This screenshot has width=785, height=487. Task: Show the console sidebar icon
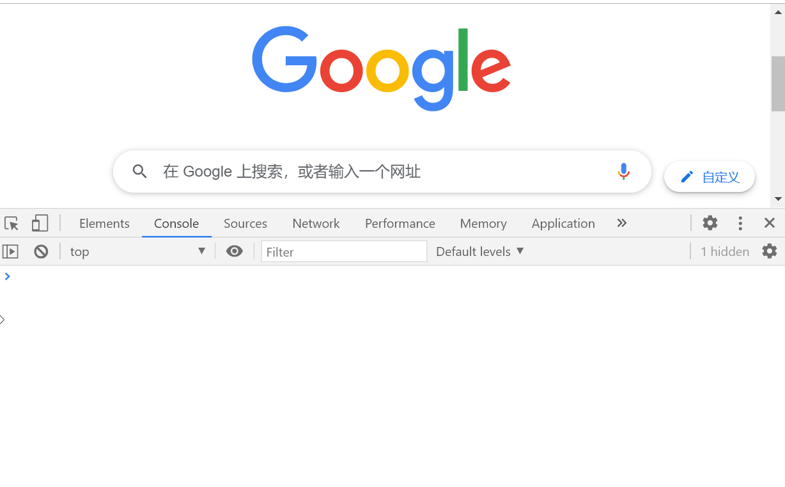(10, 251)
